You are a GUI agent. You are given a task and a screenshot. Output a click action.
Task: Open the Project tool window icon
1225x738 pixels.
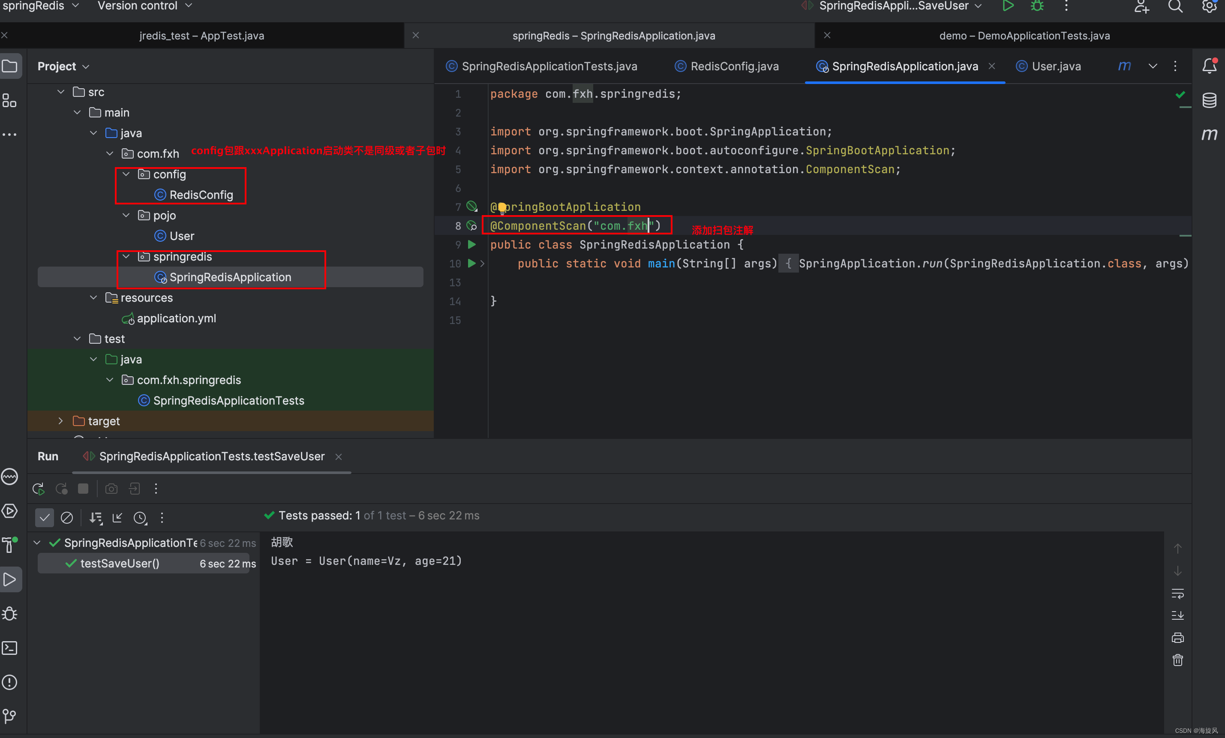[x=10, y=66]
